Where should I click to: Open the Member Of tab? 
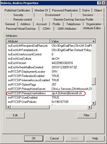[x=41, y=10]
